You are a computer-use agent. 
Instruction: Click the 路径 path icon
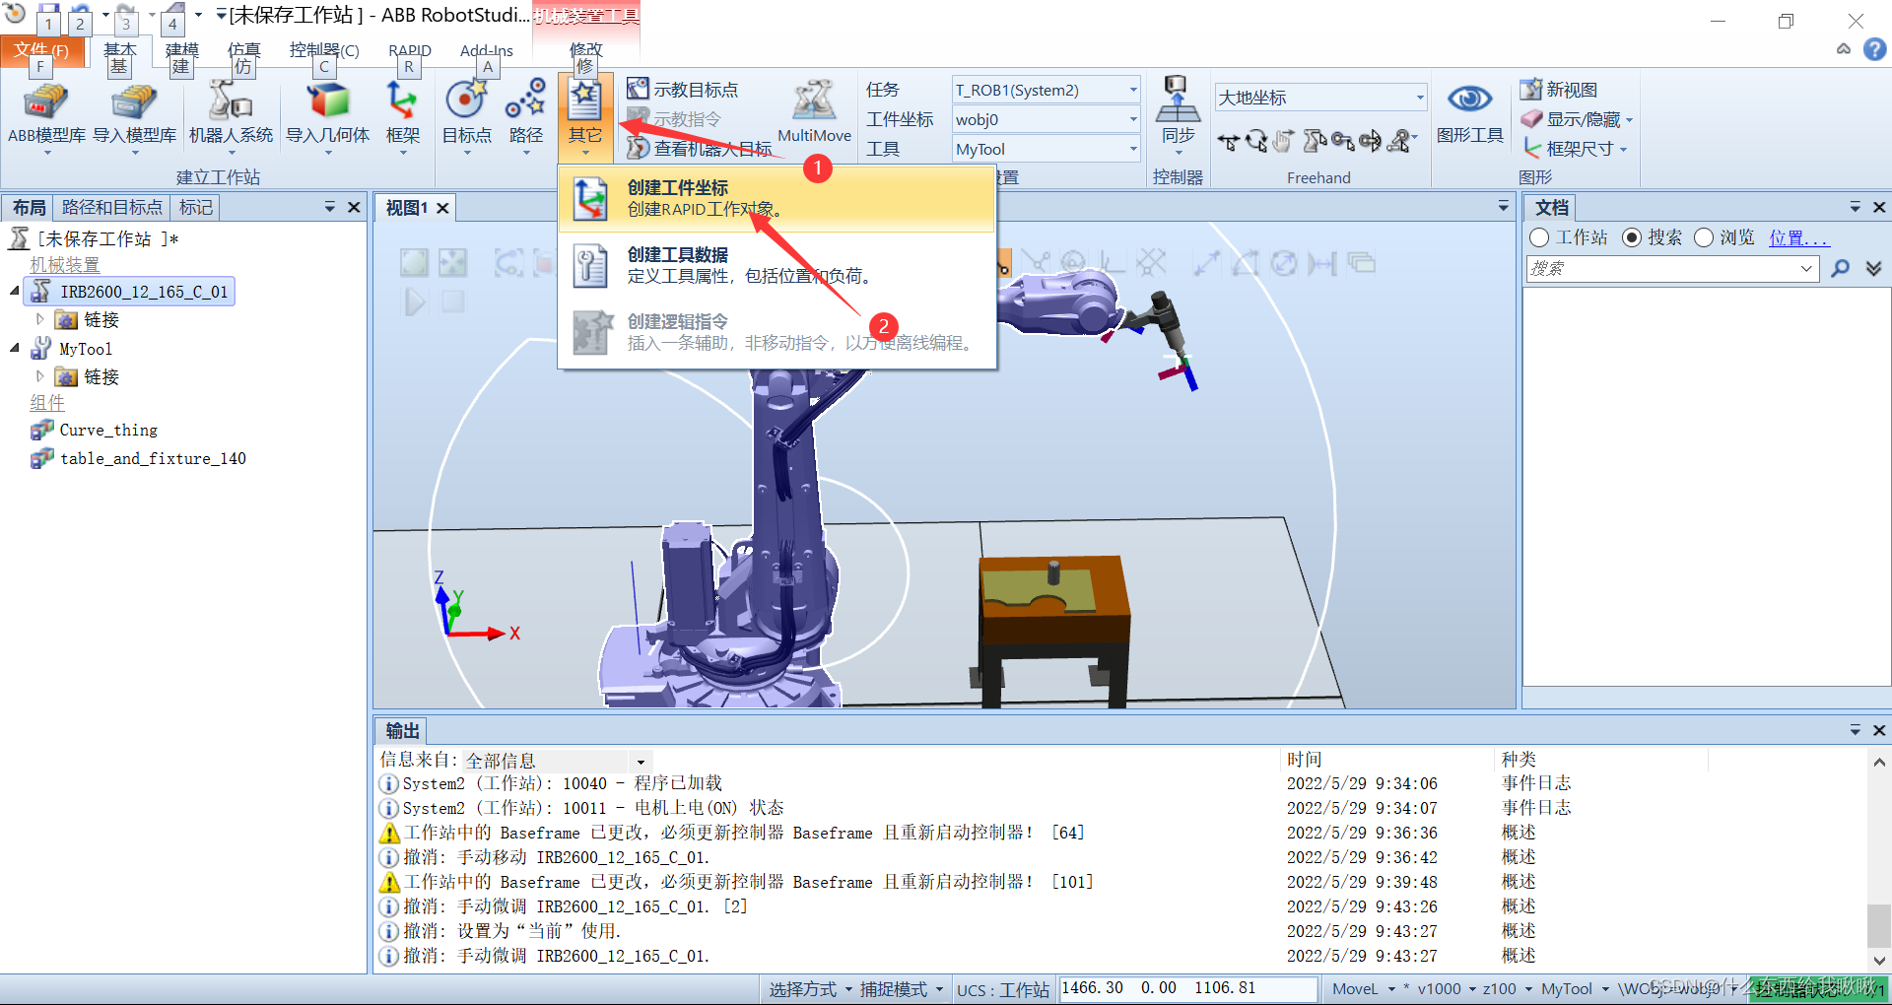[x=525, y=100]
